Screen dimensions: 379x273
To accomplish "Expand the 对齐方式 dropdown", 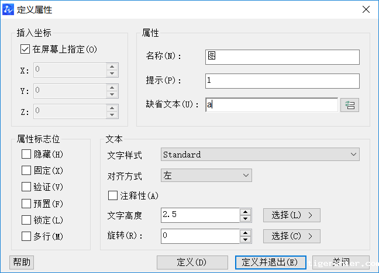I will point(206,176).
